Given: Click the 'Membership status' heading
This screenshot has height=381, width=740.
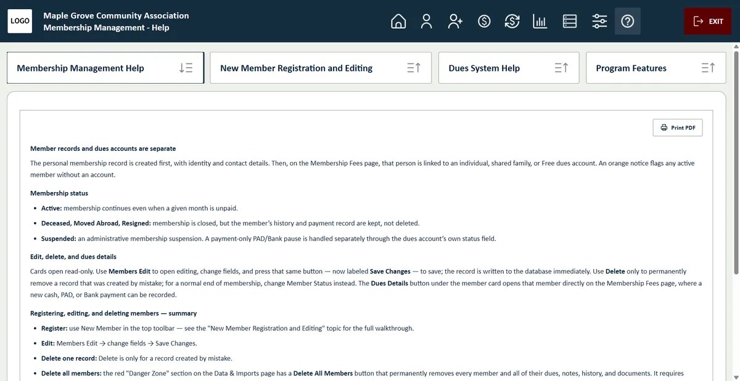Looking at the screenshot, I should [x=59, y=193].
